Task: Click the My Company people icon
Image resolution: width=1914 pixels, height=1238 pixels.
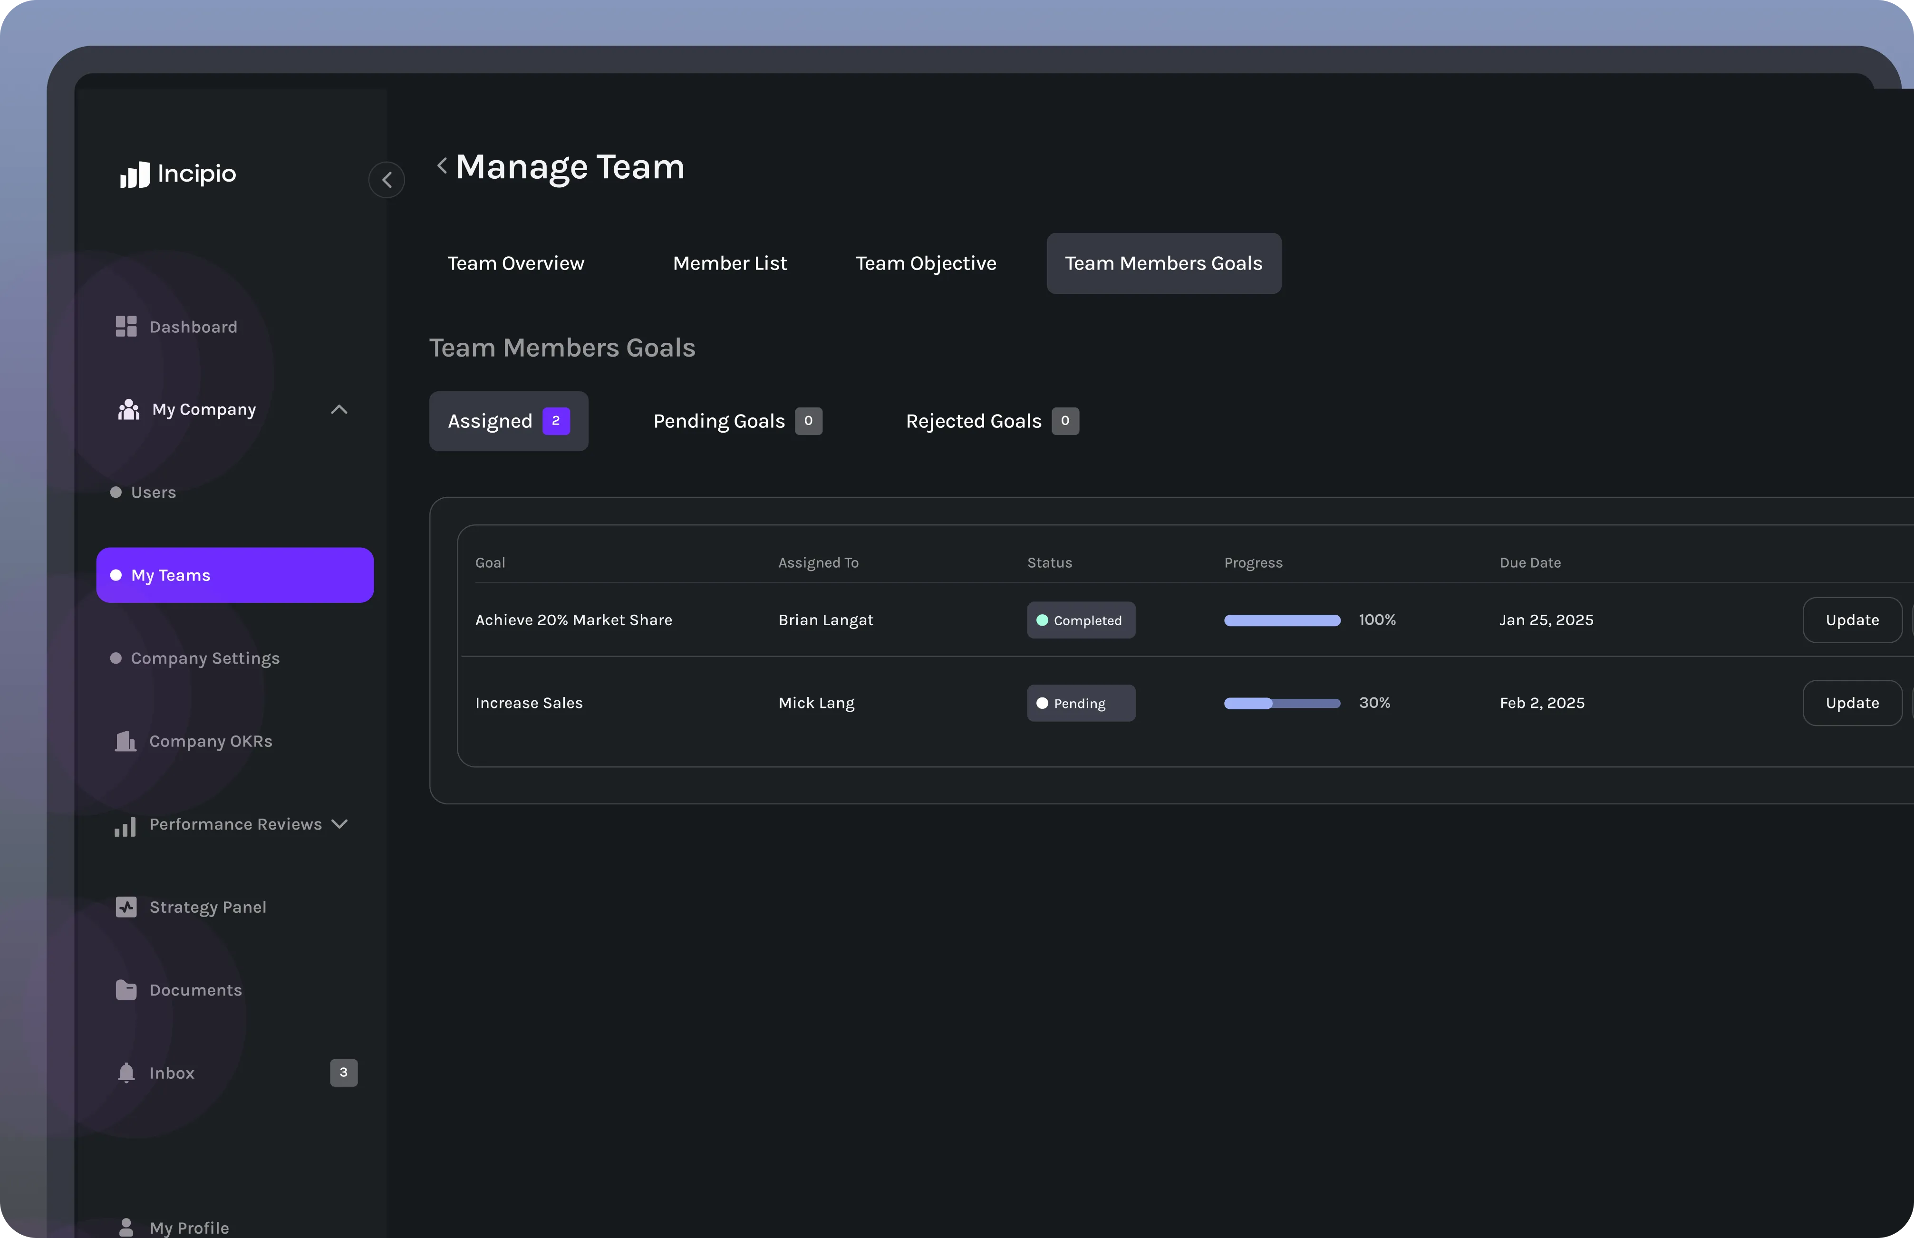Action: pyautogui.click(x=129, y=409)
